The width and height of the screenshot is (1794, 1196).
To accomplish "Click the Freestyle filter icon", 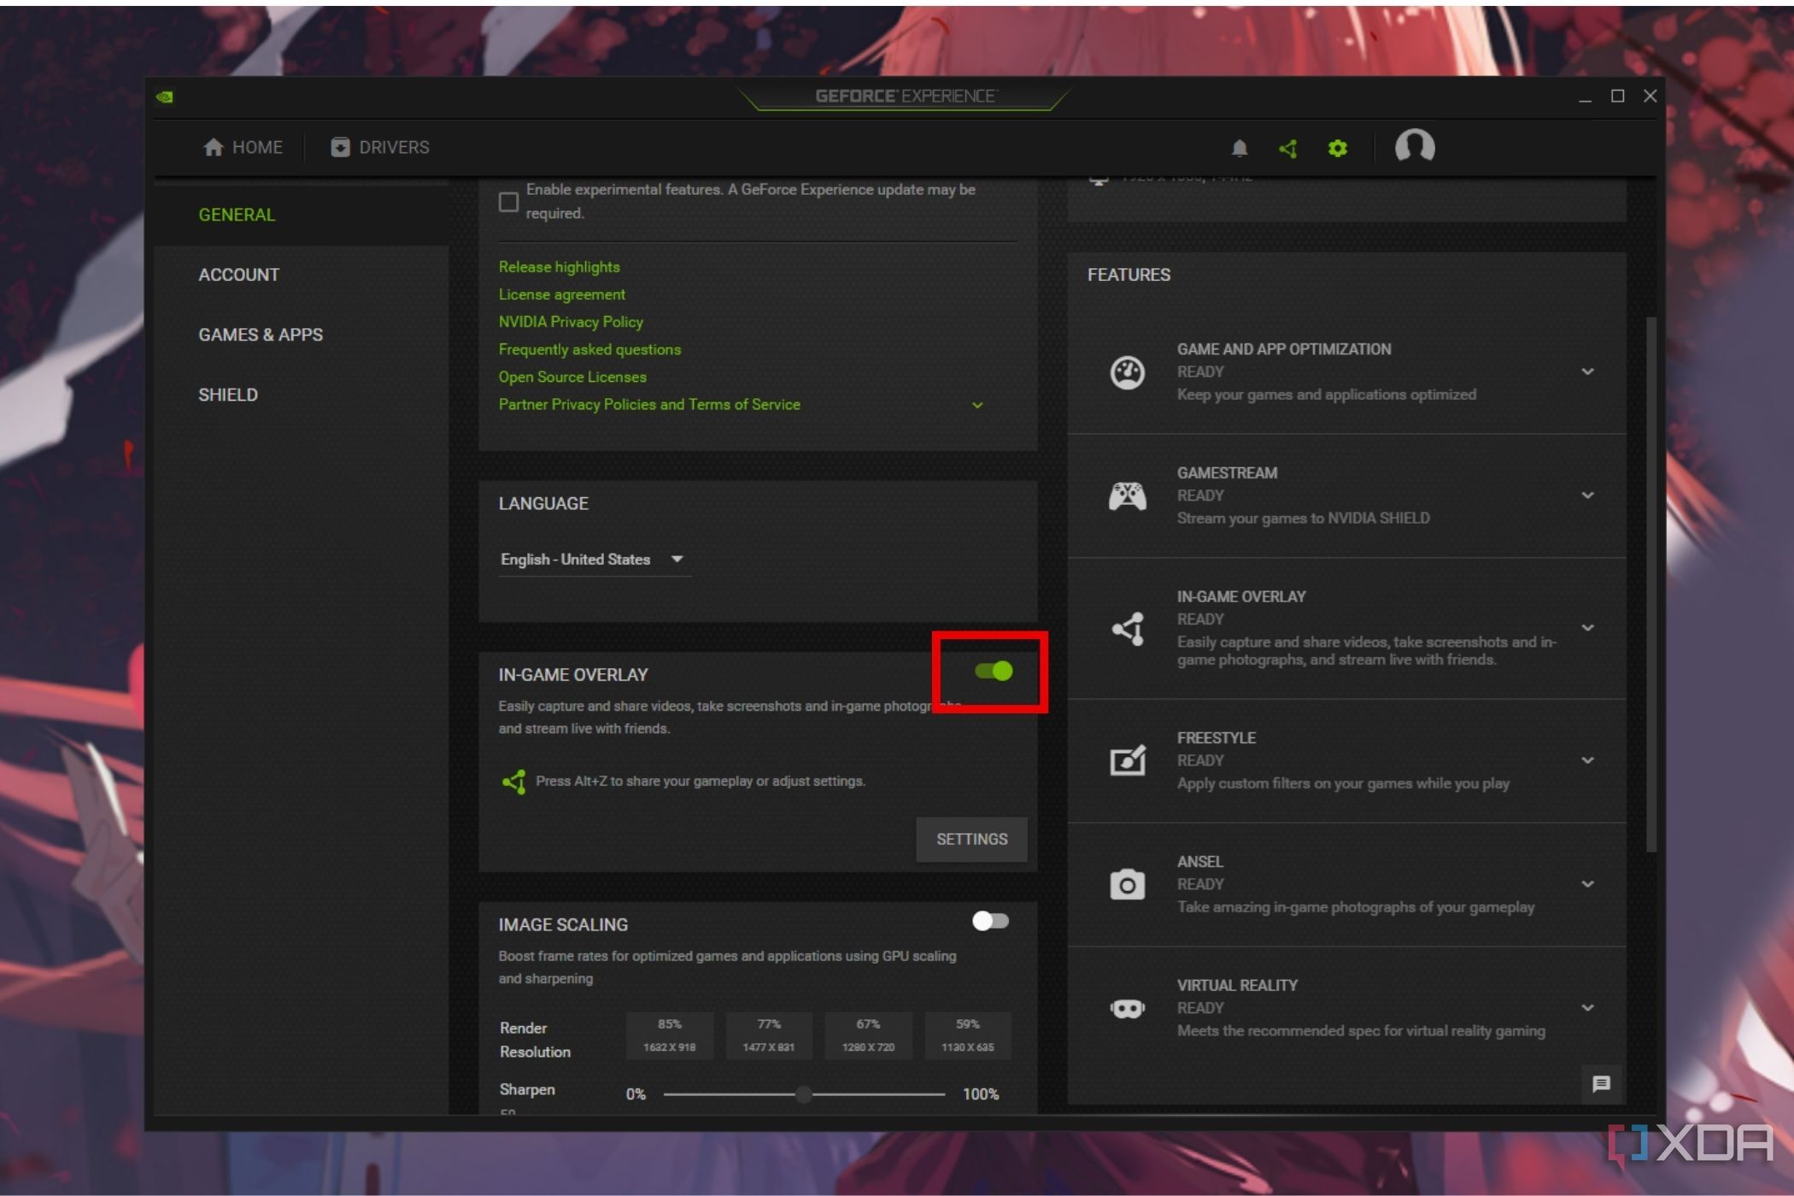I will coord(1127,759).
